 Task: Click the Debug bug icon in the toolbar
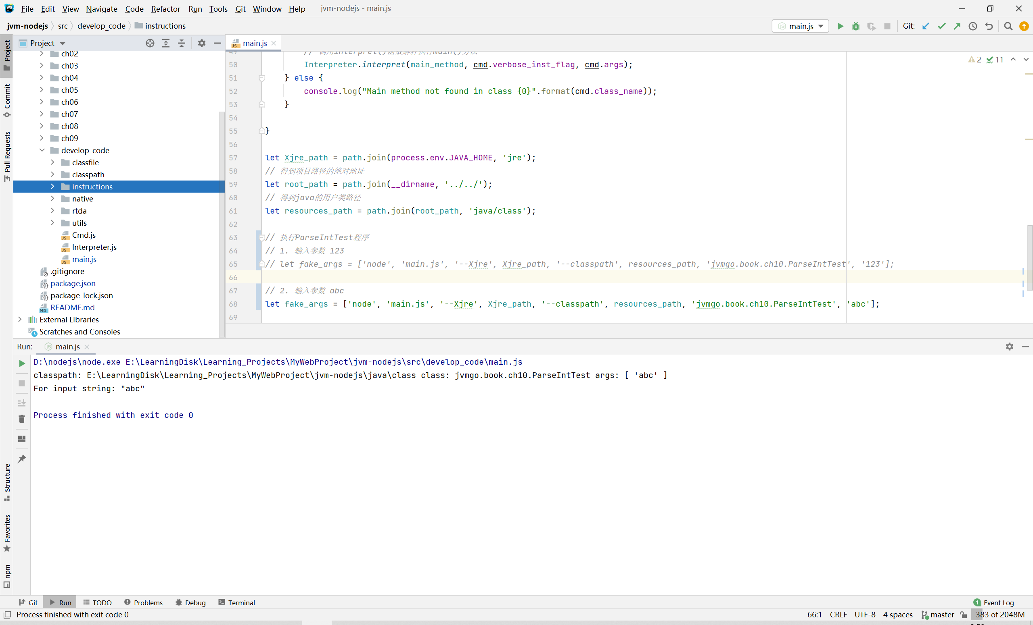click(x=856, y=26)
